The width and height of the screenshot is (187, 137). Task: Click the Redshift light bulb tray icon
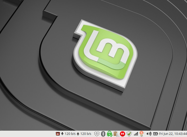142,134
